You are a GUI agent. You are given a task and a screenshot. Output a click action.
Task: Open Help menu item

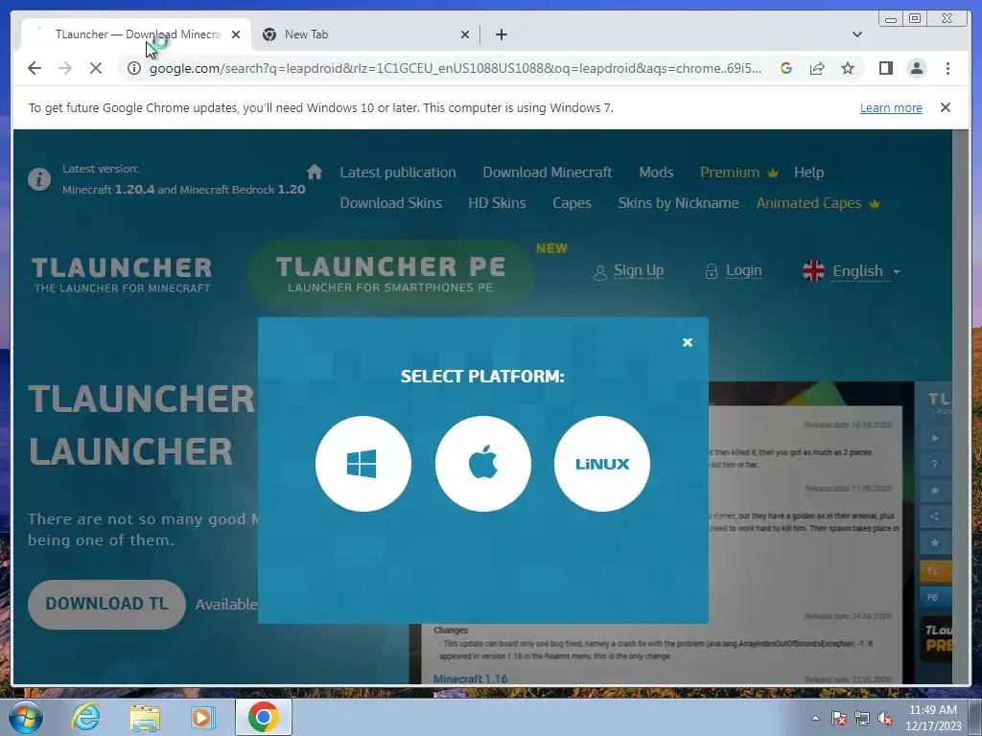pos(808,172)
